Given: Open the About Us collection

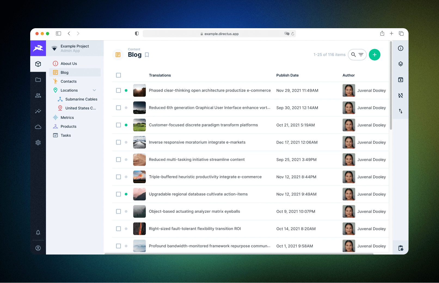Looking at the screenshot, I should click(x=75, y=63).
